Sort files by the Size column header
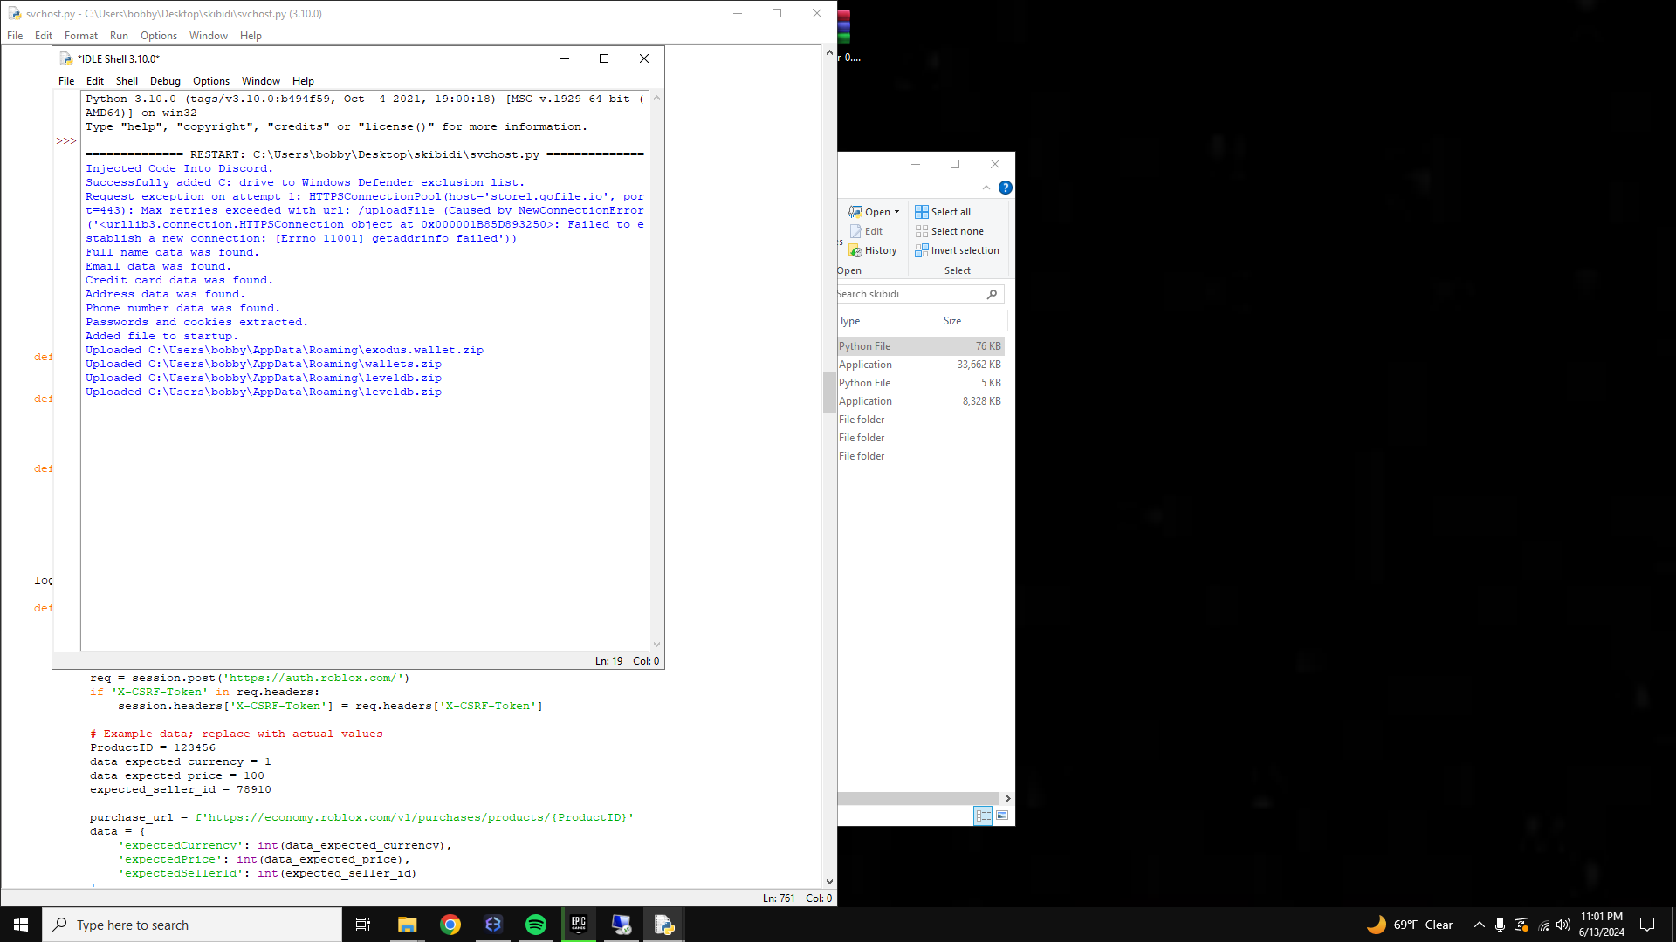 pyautogui.click(x=952, y=321)
